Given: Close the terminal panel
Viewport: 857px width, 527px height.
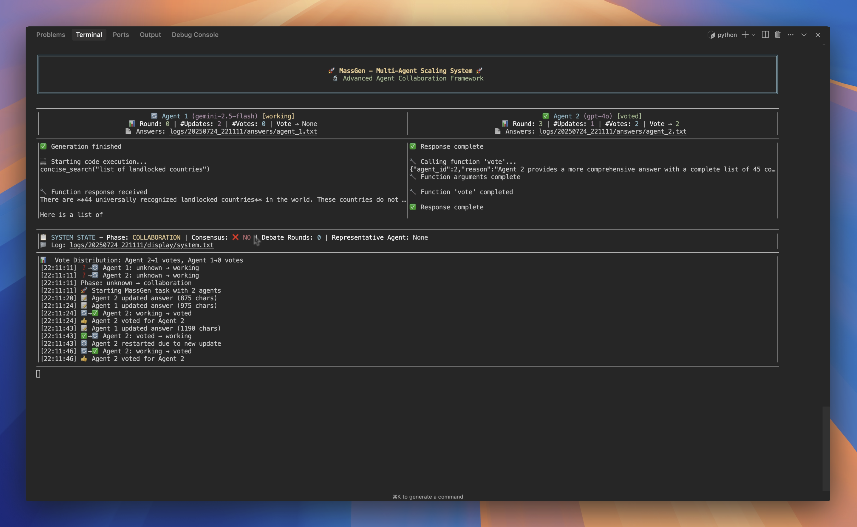Looking at the screenshot, I should click(818, 35).
